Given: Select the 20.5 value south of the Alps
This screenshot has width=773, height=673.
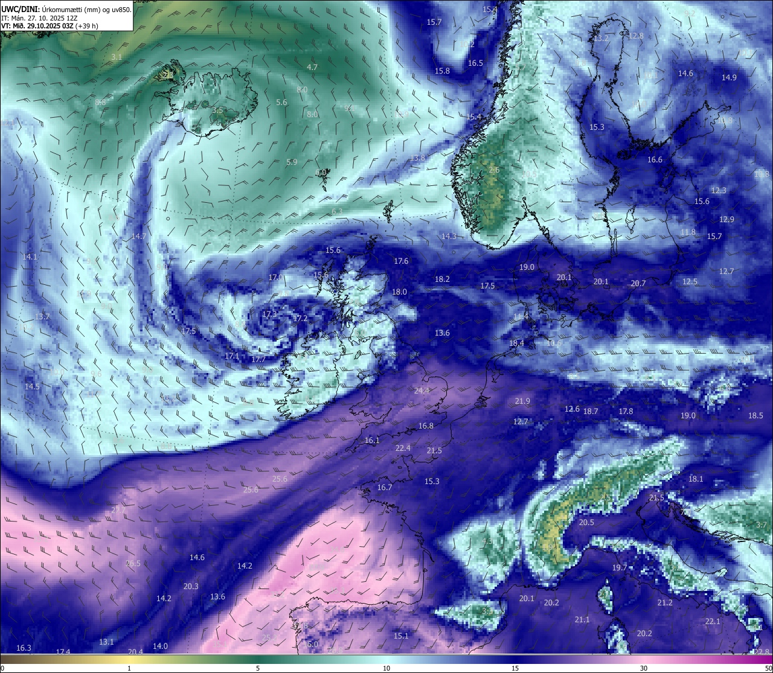Looking at the screenshot, I should click(x=586, y=522).
